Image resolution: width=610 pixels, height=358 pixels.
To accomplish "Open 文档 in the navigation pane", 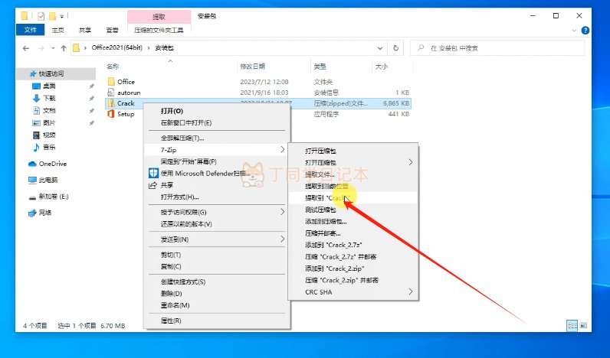I will [x=49, y=111].
